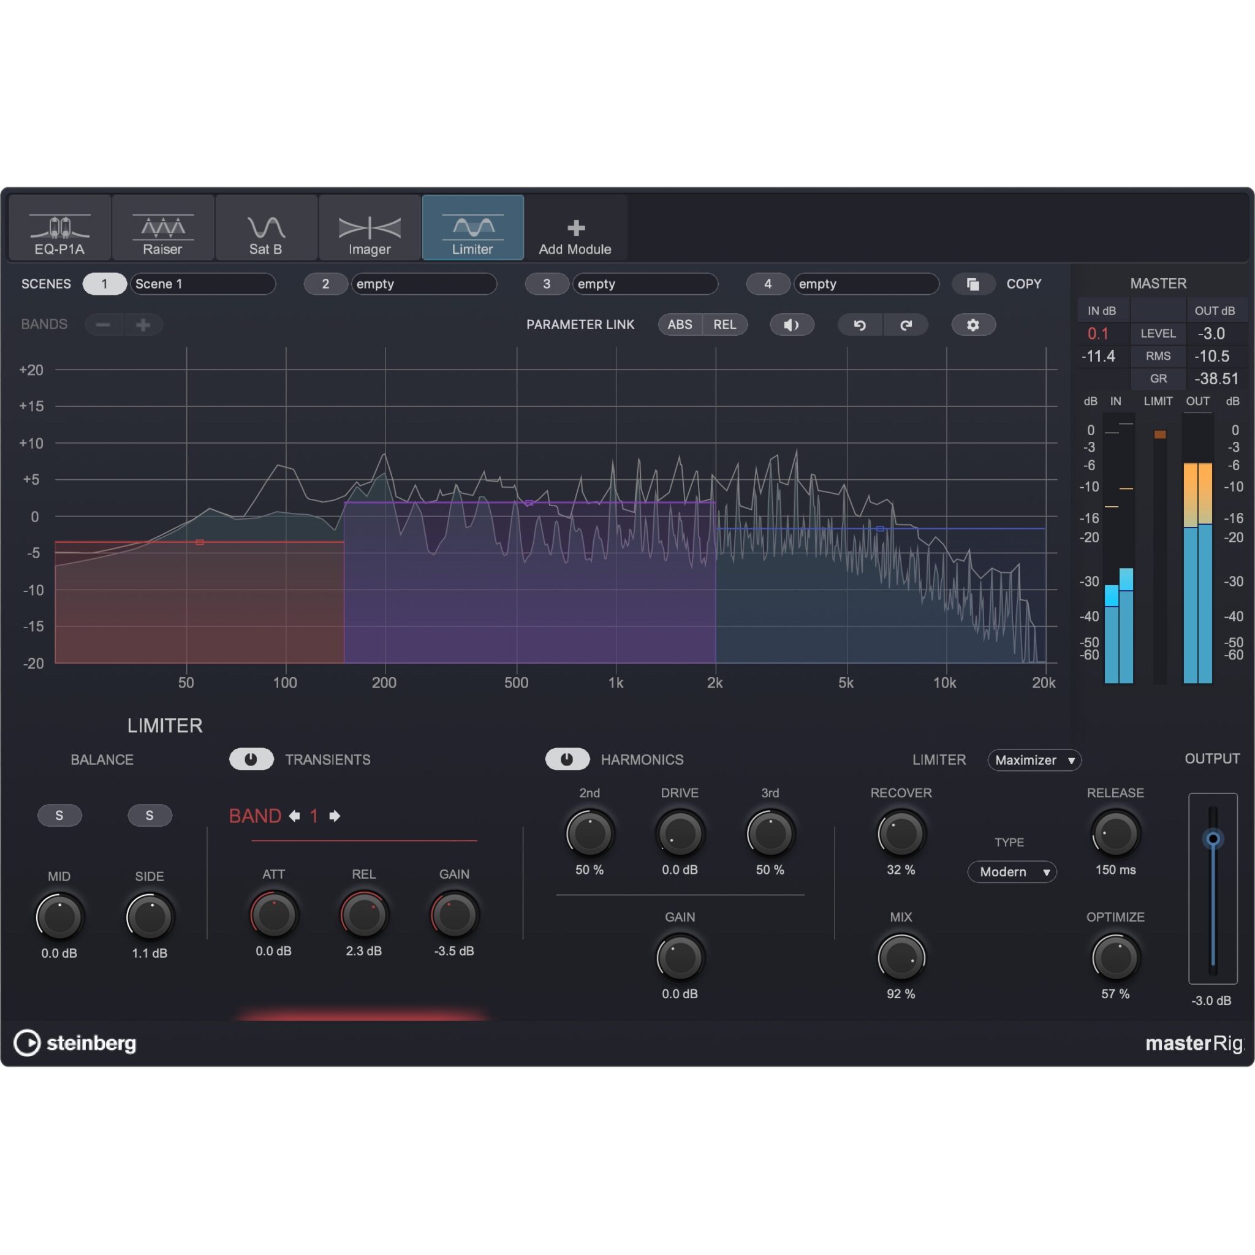This screenshot has width=1255, height=1255.
Task: Mute output with the speaker toggle
Action: [x=792, y=325]
